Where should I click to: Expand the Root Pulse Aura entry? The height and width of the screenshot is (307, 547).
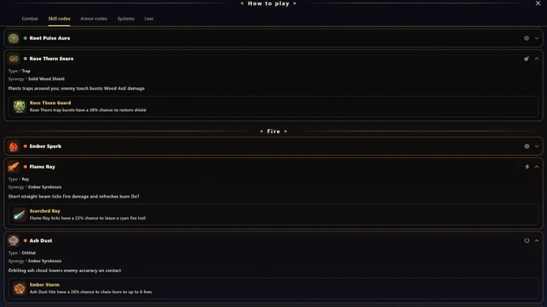click(536, 39)
